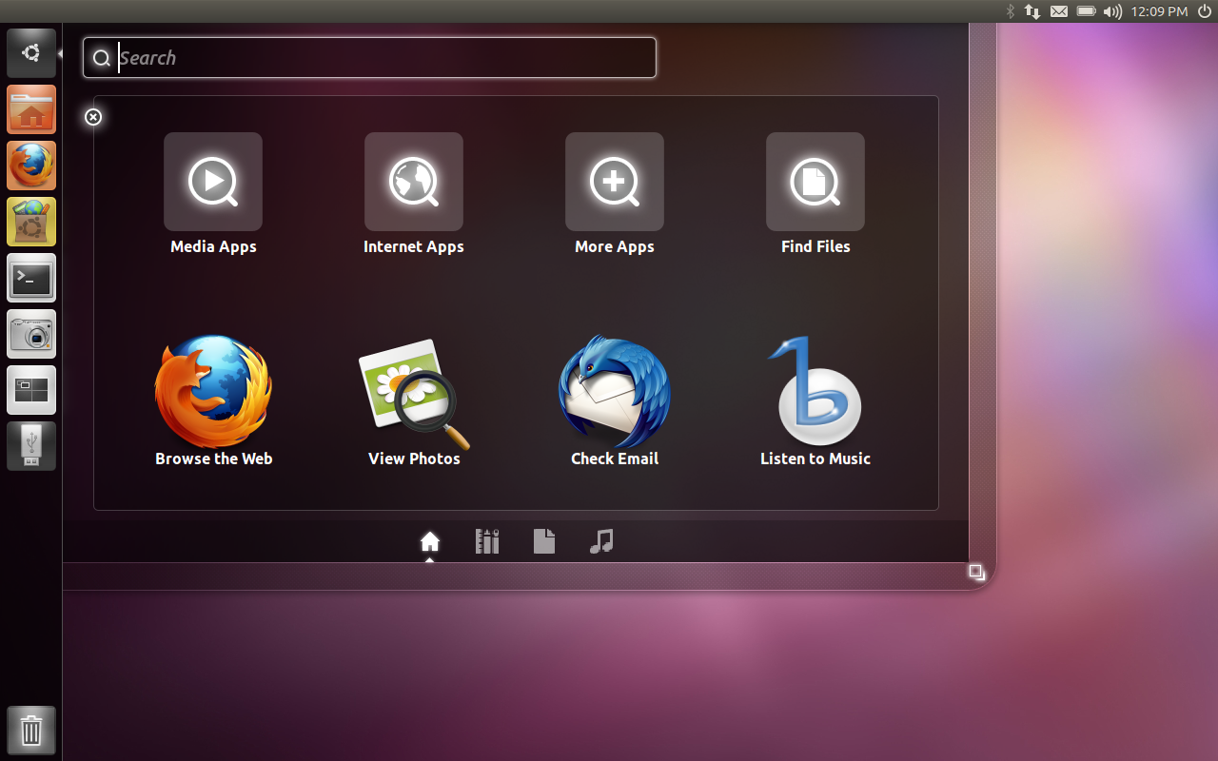Select the Music lens
Screen dimensions: 1218x761
[x=600, y=540]
